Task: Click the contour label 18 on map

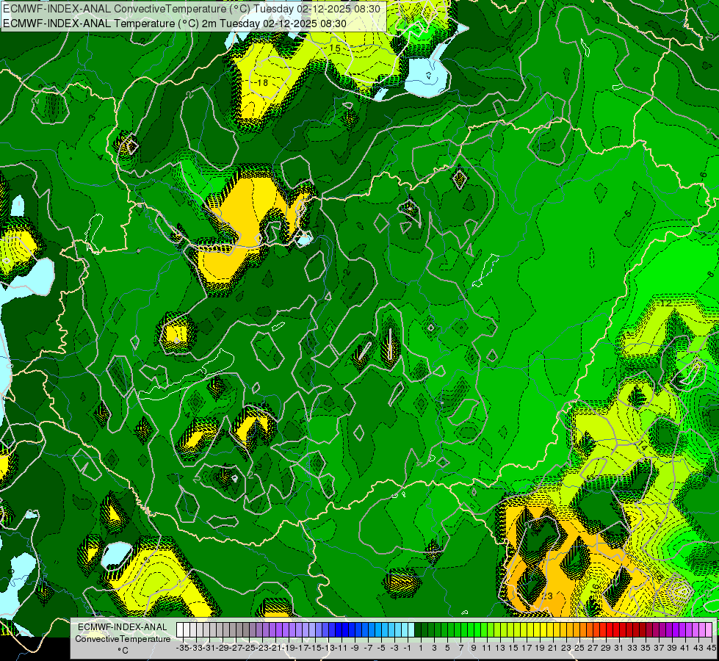Action: pos(263,83)
